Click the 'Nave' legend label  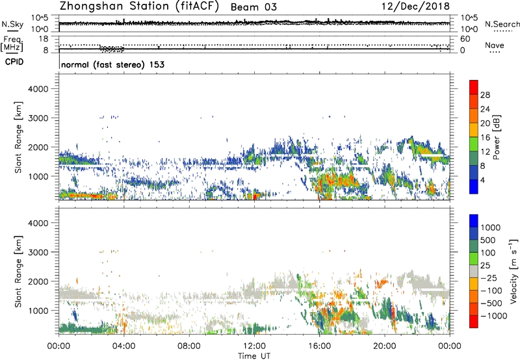[x=494, y=45]
